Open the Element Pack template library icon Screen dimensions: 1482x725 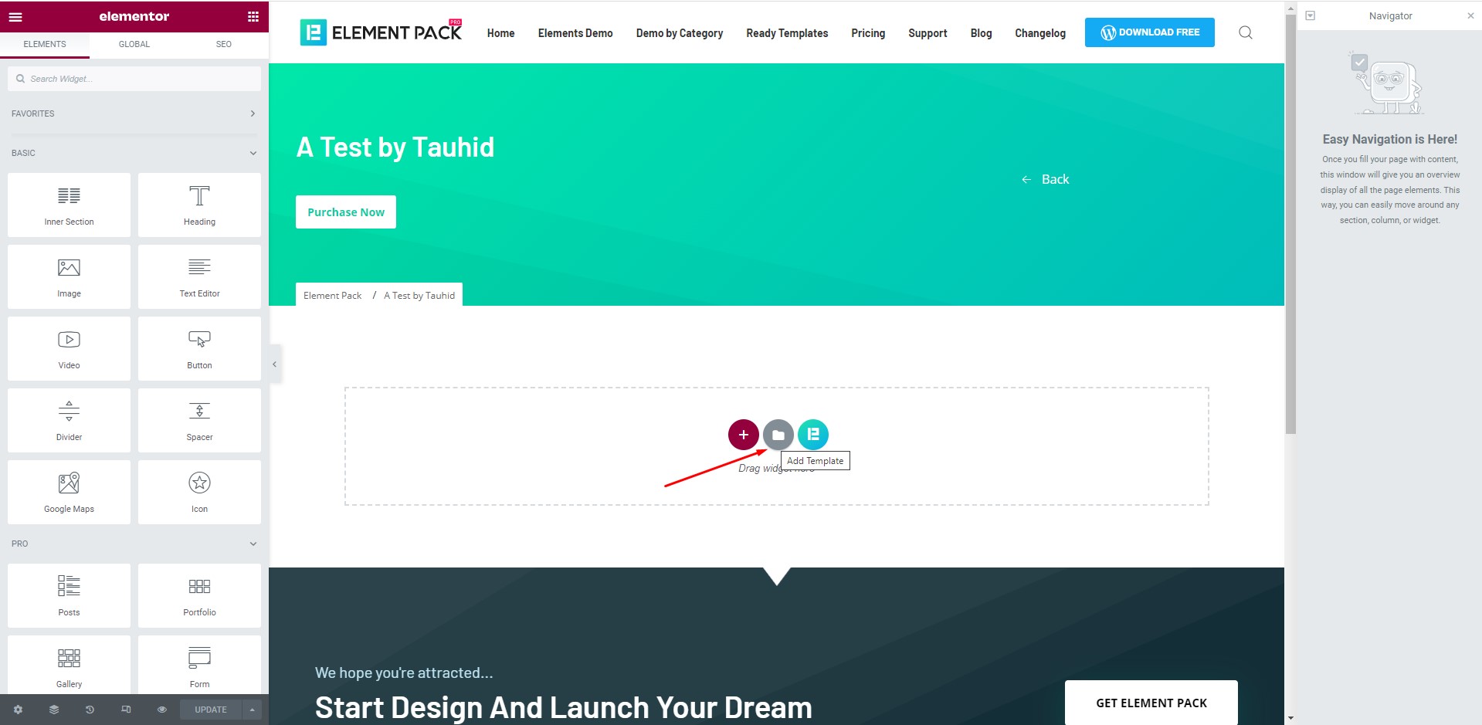[x=812, y=435]
